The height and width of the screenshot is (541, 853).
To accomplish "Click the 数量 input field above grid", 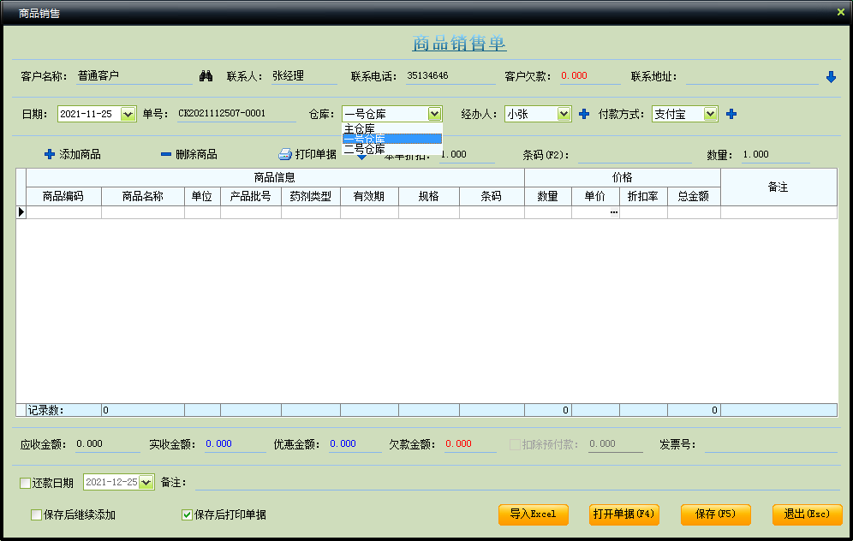I will tap(776, 155).
